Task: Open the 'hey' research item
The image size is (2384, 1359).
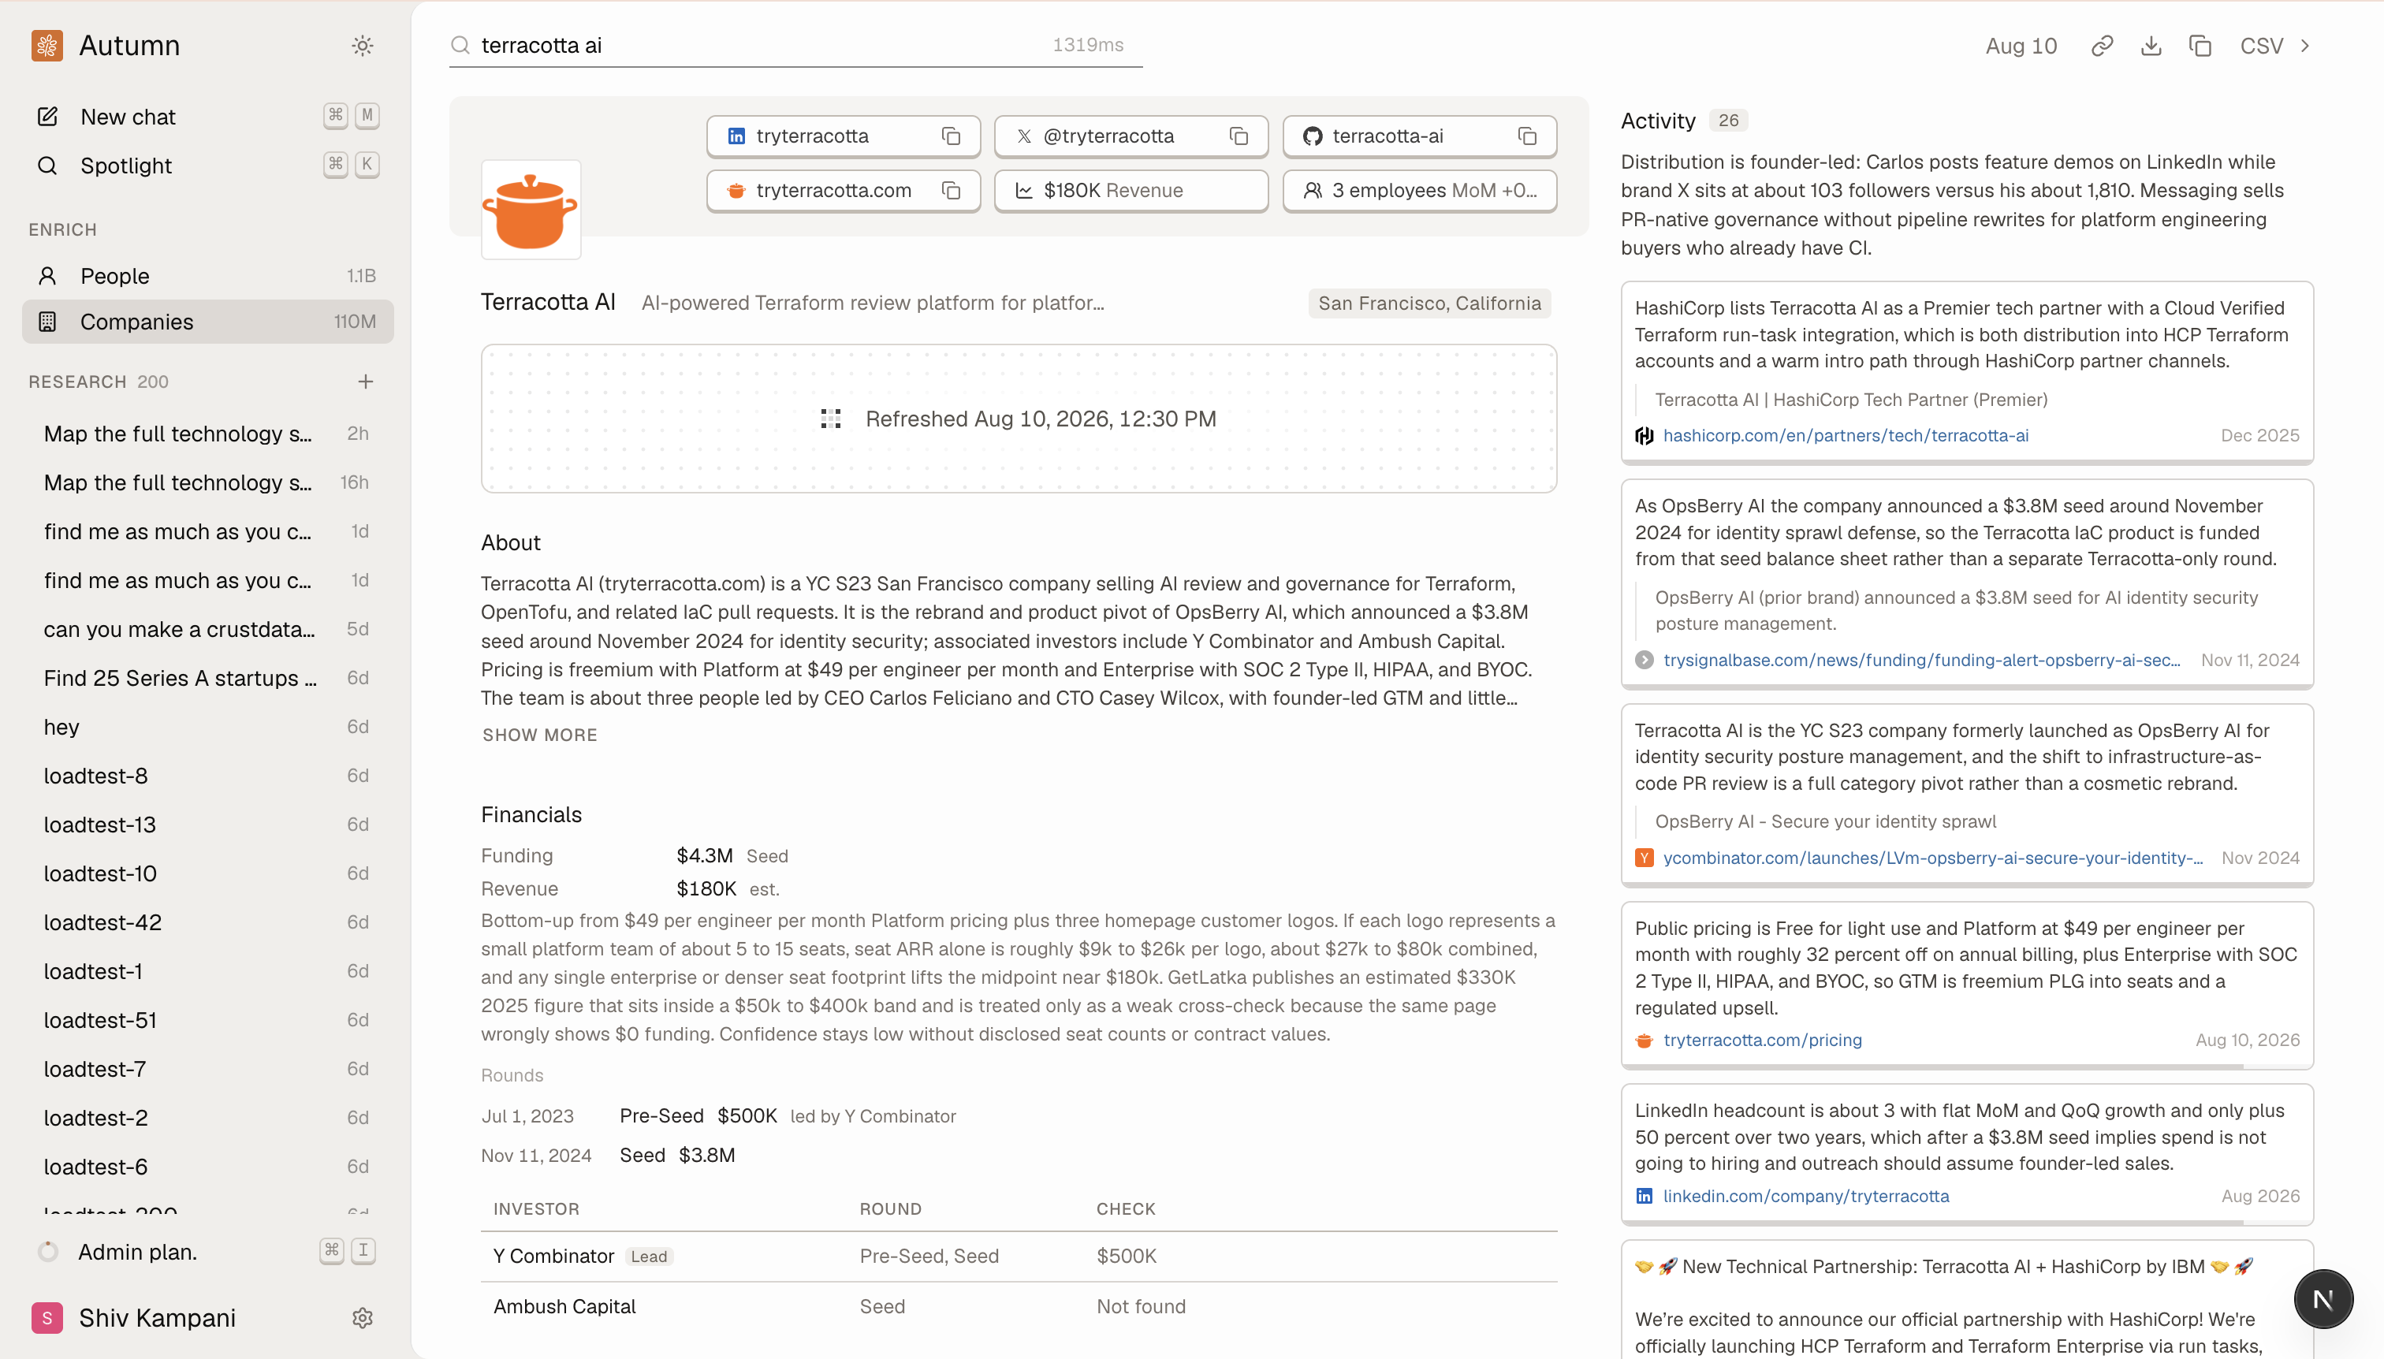Action: [x=207, y=726]
